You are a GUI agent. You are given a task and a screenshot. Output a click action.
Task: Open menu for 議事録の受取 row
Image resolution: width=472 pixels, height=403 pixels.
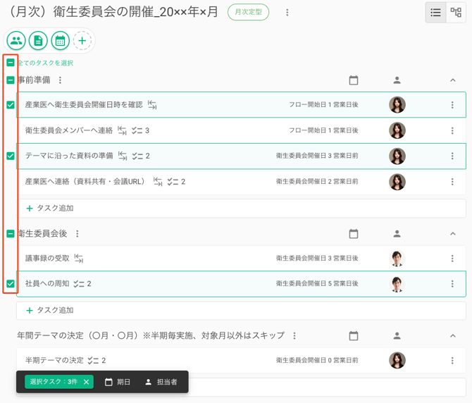coord(452,259)
